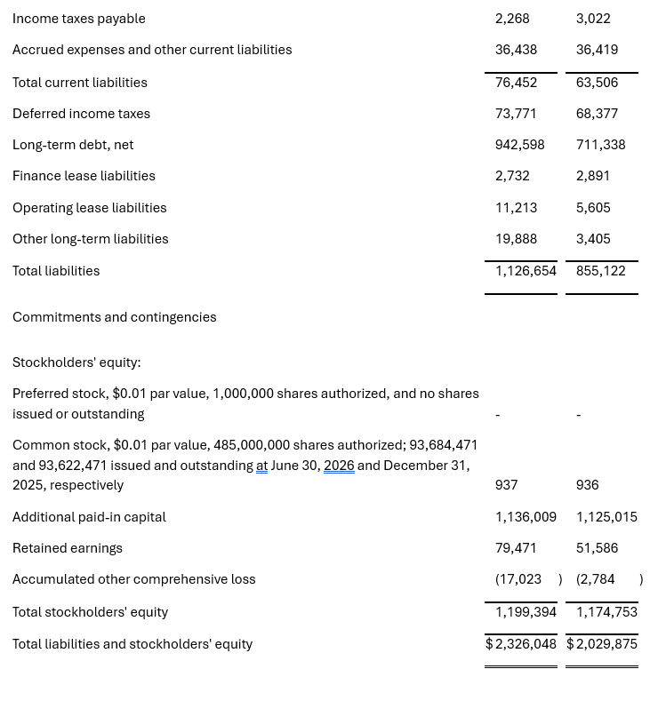Viewport: 658px width, 701px height.
Task: Click the underlined year '2026'
Action: click(x=339, y=466)
